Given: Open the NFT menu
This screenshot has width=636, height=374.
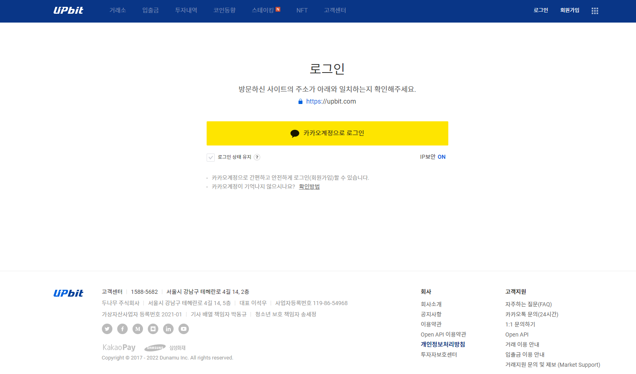Looking at the screenshot, I should [302, 10].
